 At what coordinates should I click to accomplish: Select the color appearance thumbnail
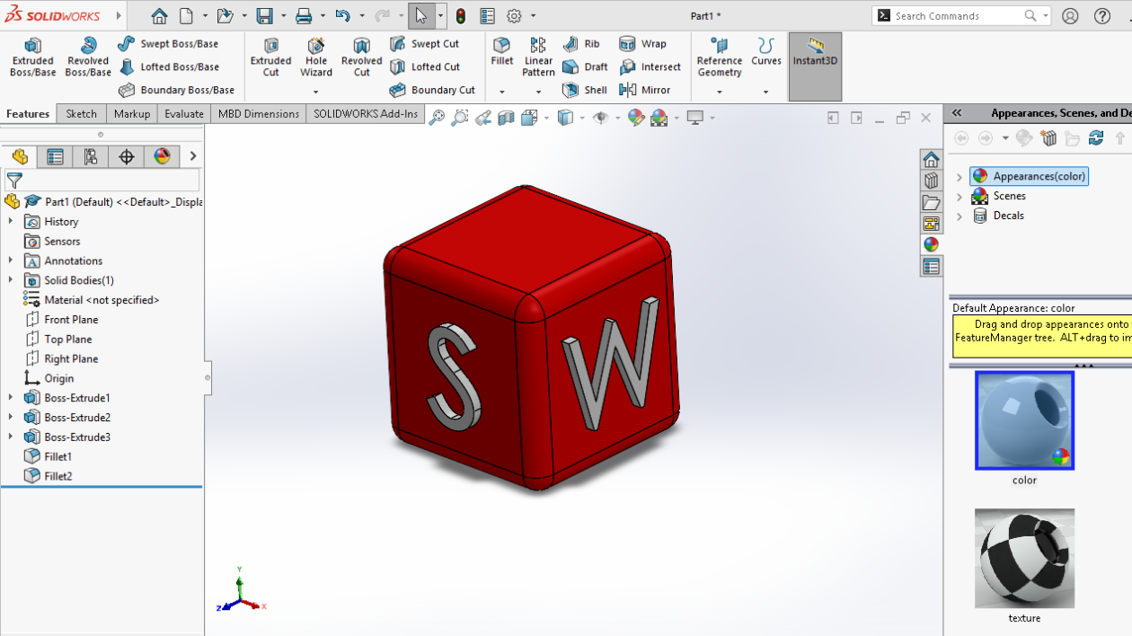(1024, 421)
